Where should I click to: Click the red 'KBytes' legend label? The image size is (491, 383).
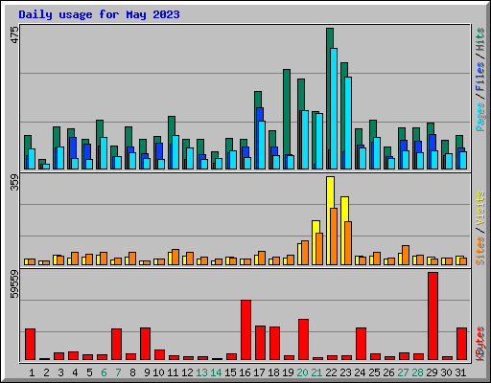point(480,344)
